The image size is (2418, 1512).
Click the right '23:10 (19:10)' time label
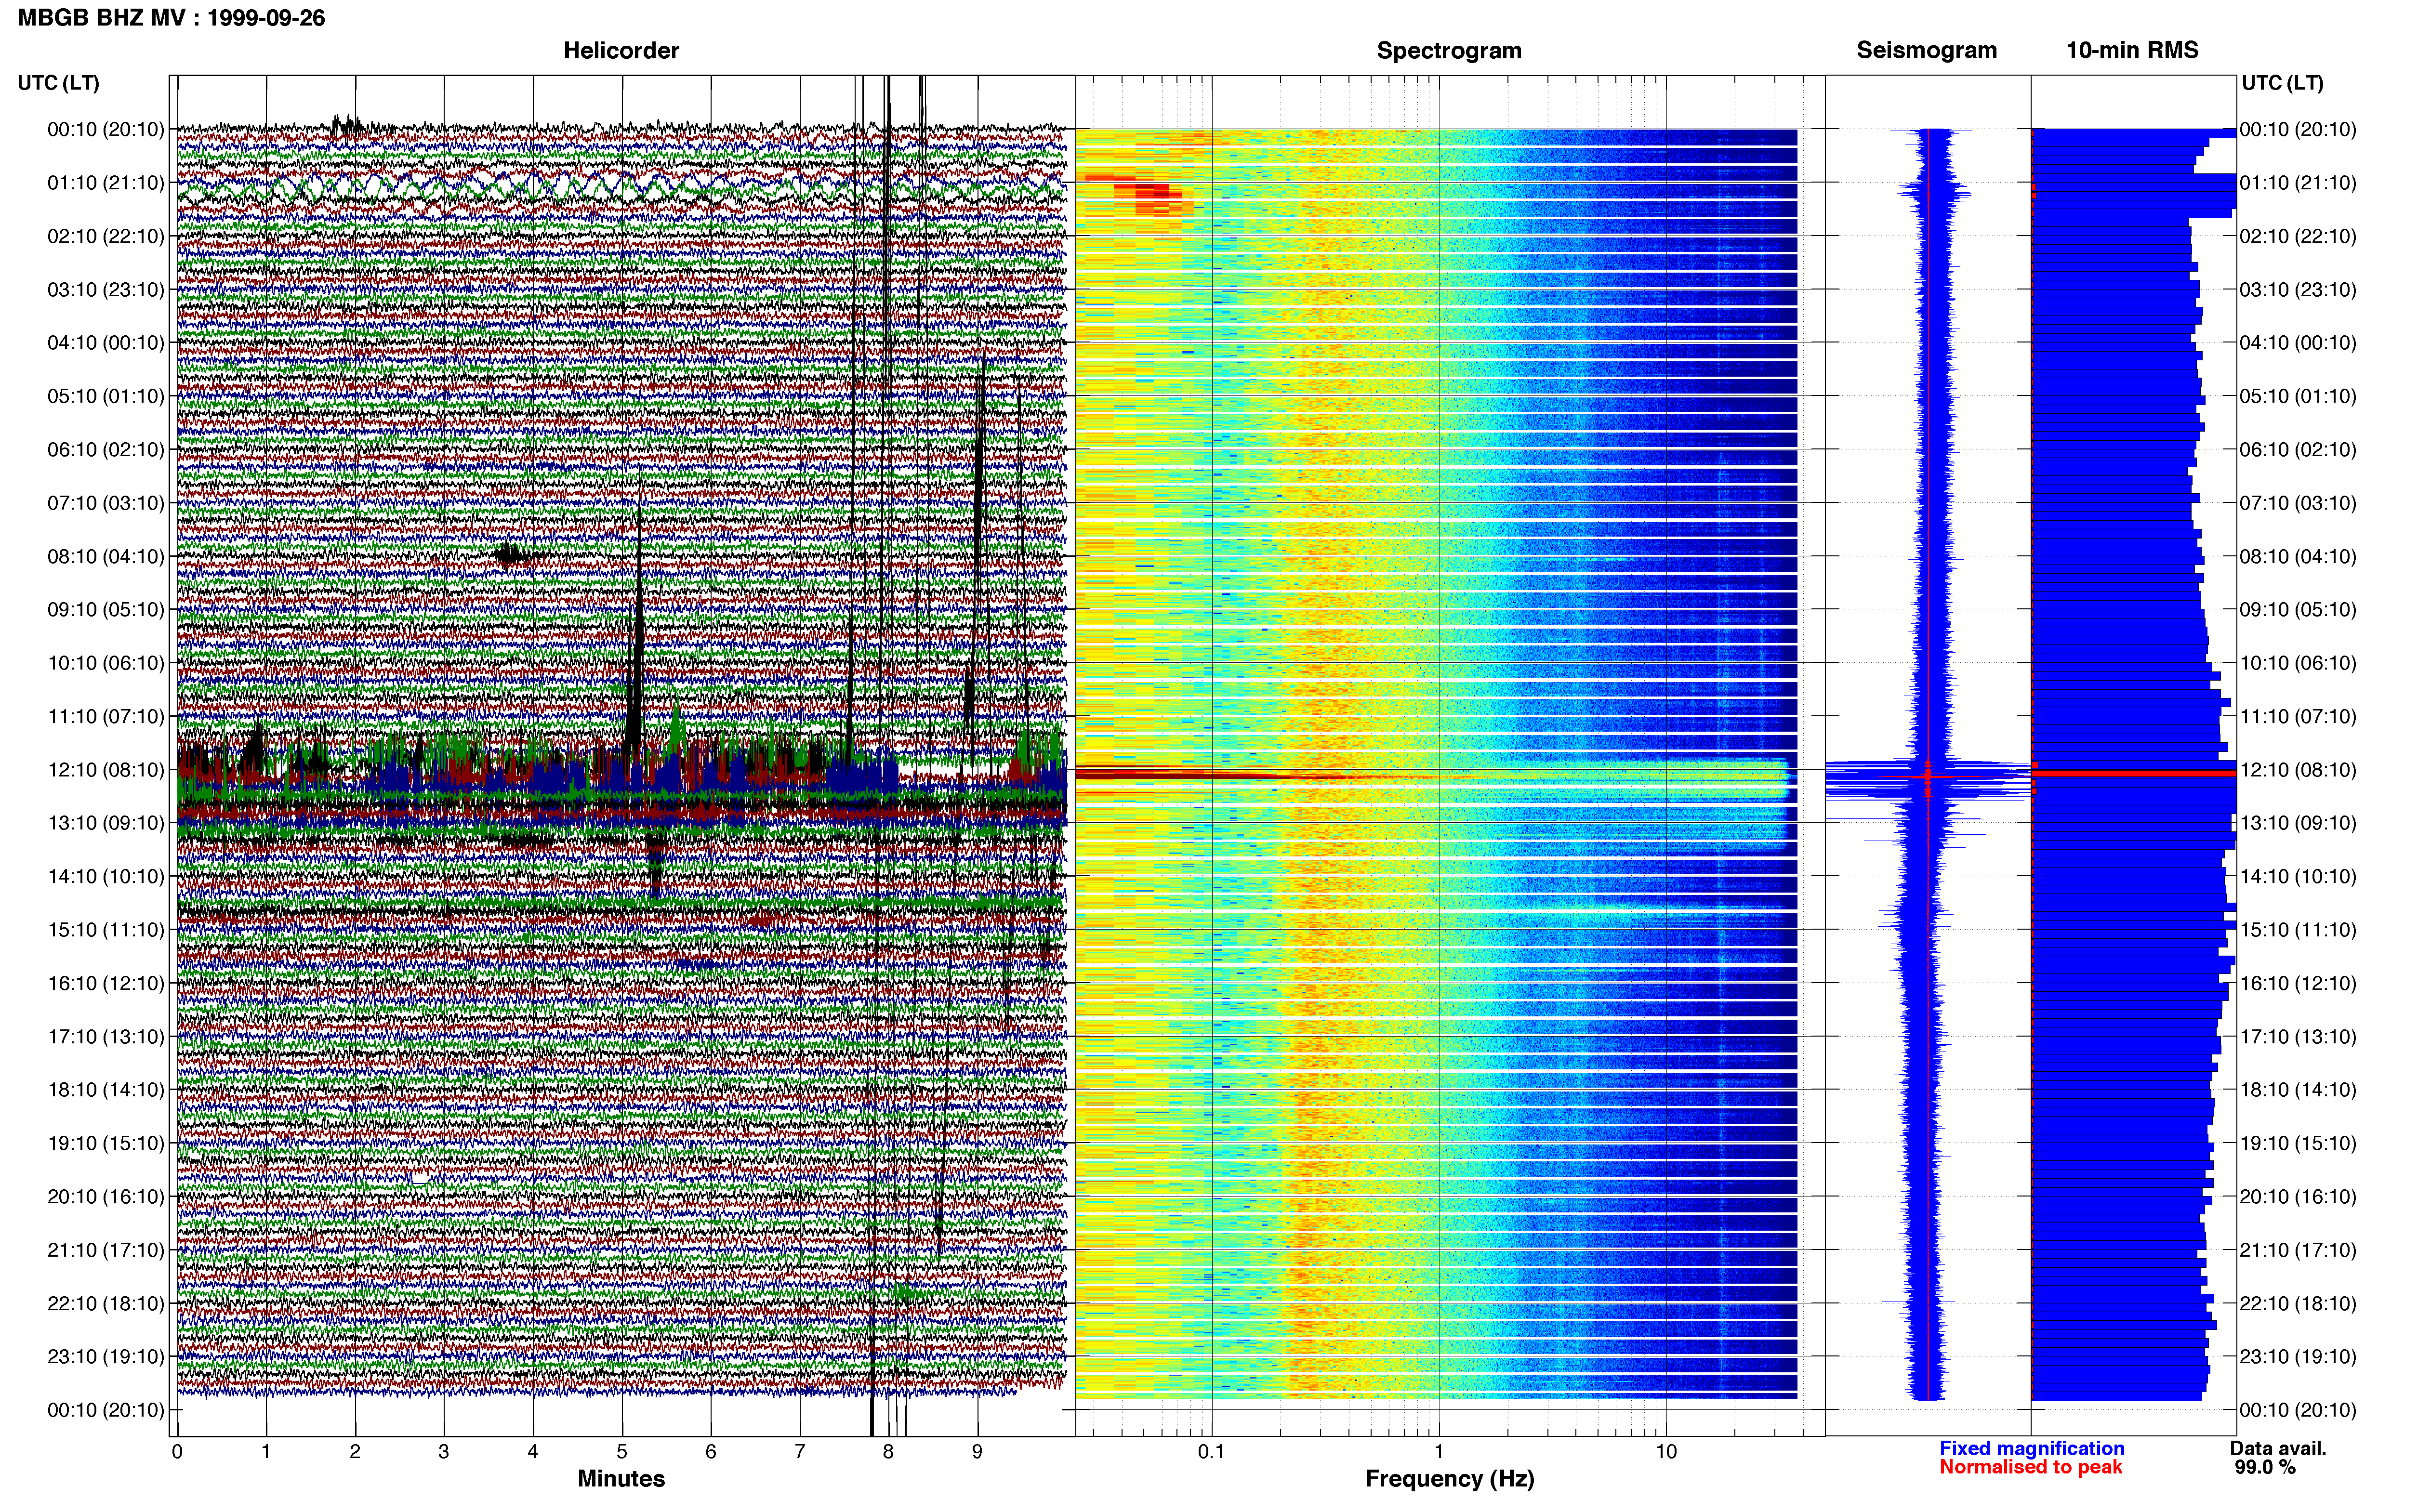pos(2298,1356)
